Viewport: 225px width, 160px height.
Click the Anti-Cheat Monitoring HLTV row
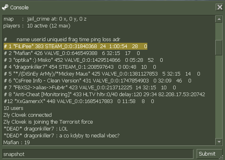point(104,95)
